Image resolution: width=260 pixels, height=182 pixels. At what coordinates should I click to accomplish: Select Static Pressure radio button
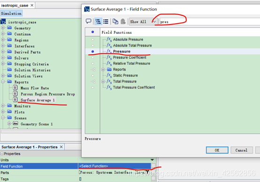pos(93,75)
